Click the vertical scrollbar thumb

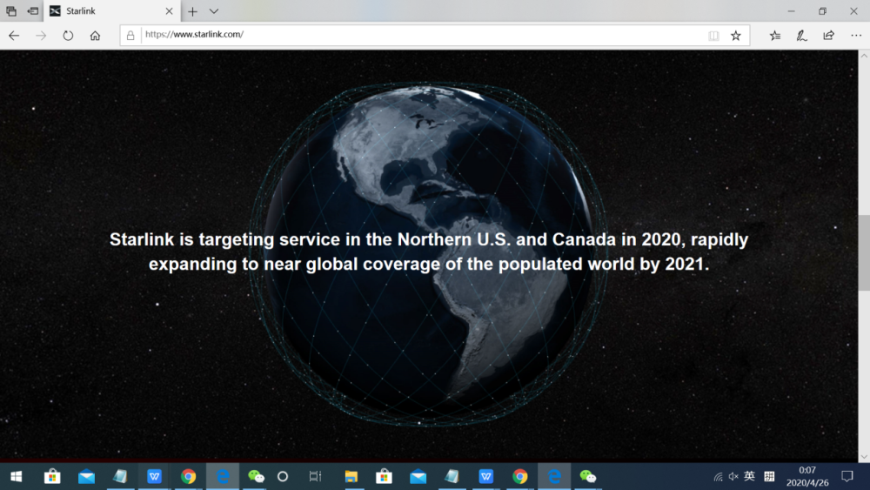pyautogui.click(x=864, y=252)
